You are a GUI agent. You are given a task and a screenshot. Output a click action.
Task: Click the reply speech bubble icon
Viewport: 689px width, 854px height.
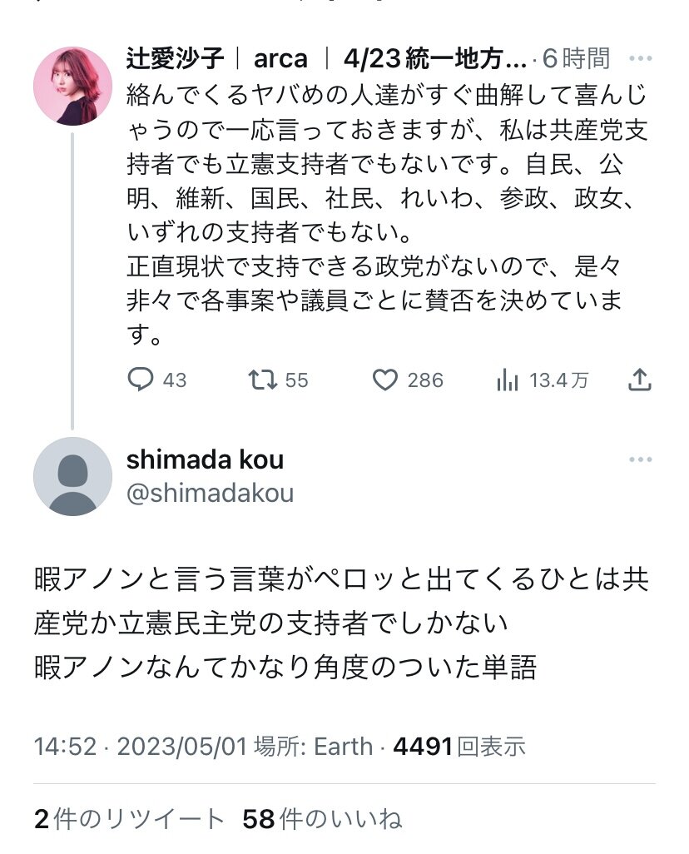[x=141, y=380]
